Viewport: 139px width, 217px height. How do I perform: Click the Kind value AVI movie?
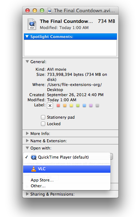coord(56,69)
